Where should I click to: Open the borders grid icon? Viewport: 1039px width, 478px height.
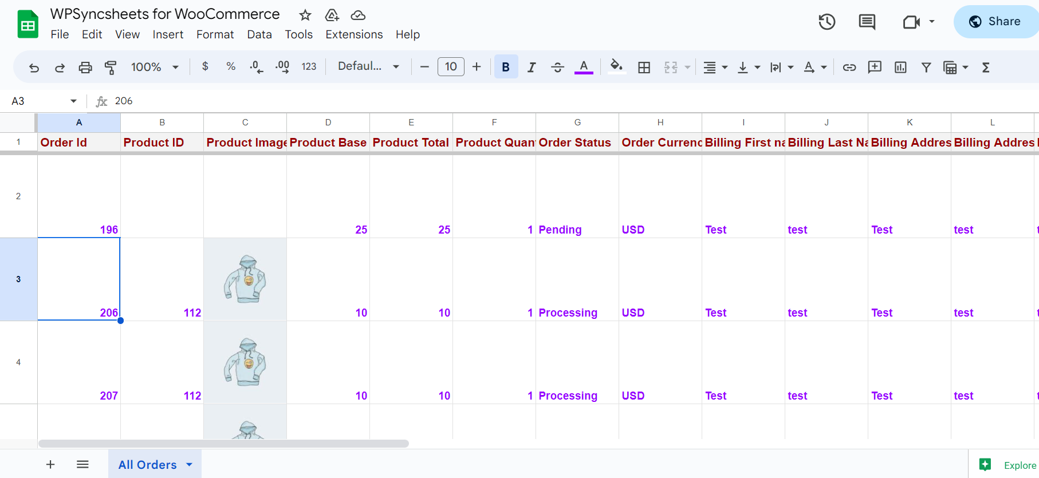[644, 68]
